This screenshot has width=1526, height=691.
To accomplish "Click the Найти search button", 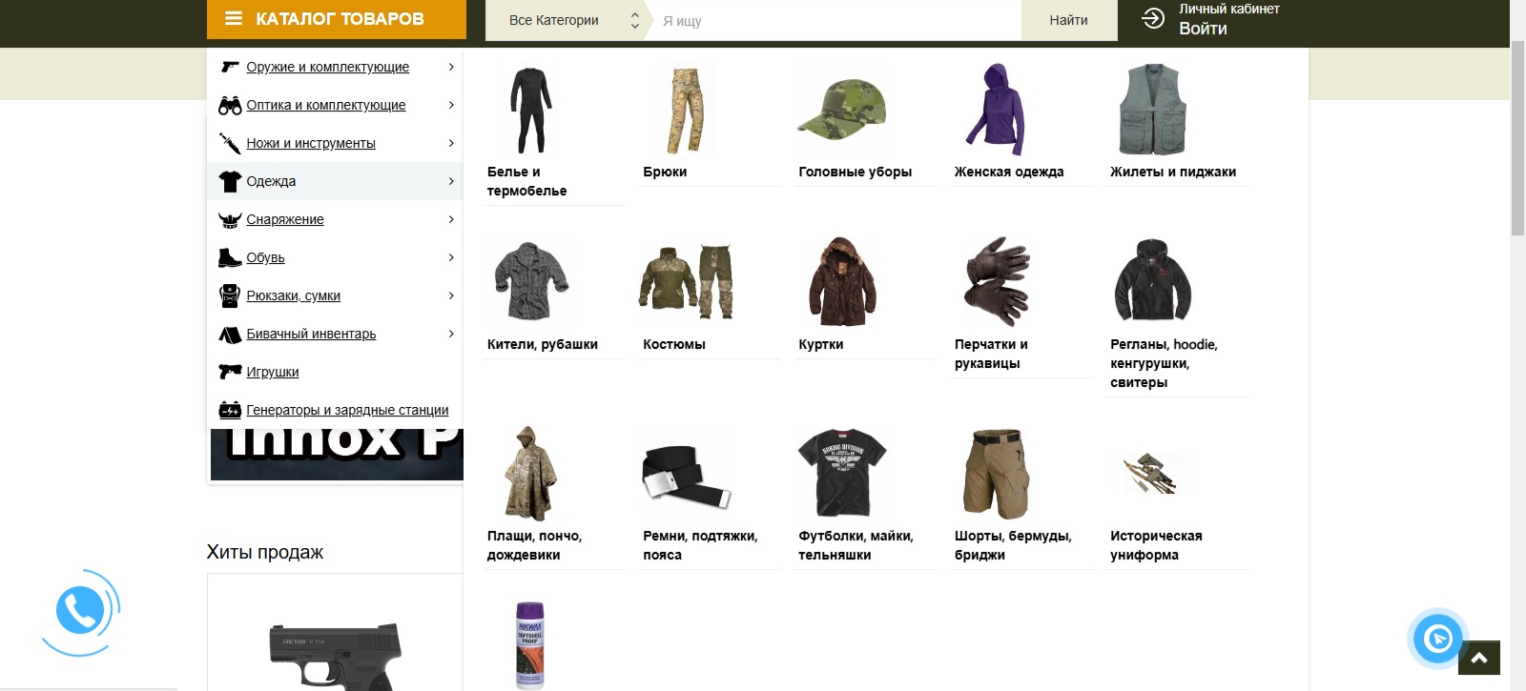I will click(x=1068, y=20).
